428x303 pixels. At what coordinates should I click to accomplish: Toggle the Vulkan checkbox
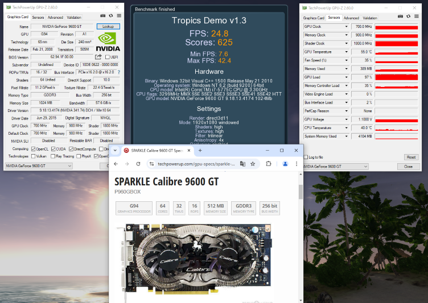click(x=34, y=156)
